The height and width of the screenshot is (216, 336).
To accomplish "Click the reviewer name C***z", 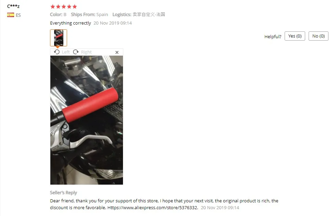I will click(x=13, y=6).
